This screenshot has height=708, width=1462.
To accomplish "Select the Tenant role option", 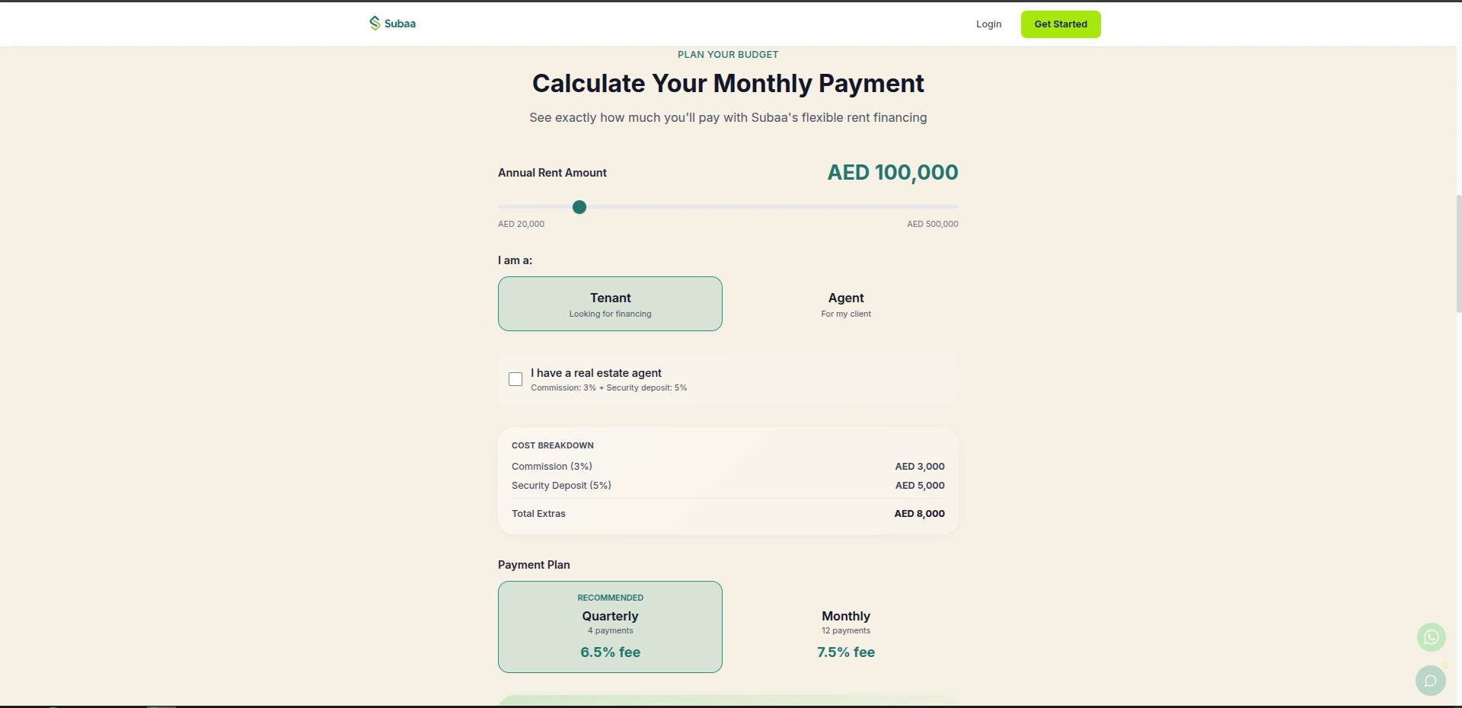I will pyautogui.click(x=610, y=304).
